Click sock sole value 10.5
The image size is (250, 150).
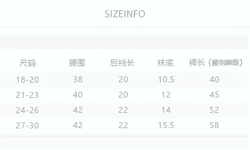click(x=166, y=79)
